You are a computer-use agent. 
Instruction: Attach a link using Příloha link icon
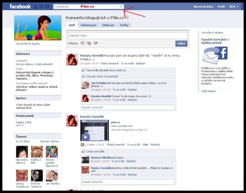(x=82, y=43)
